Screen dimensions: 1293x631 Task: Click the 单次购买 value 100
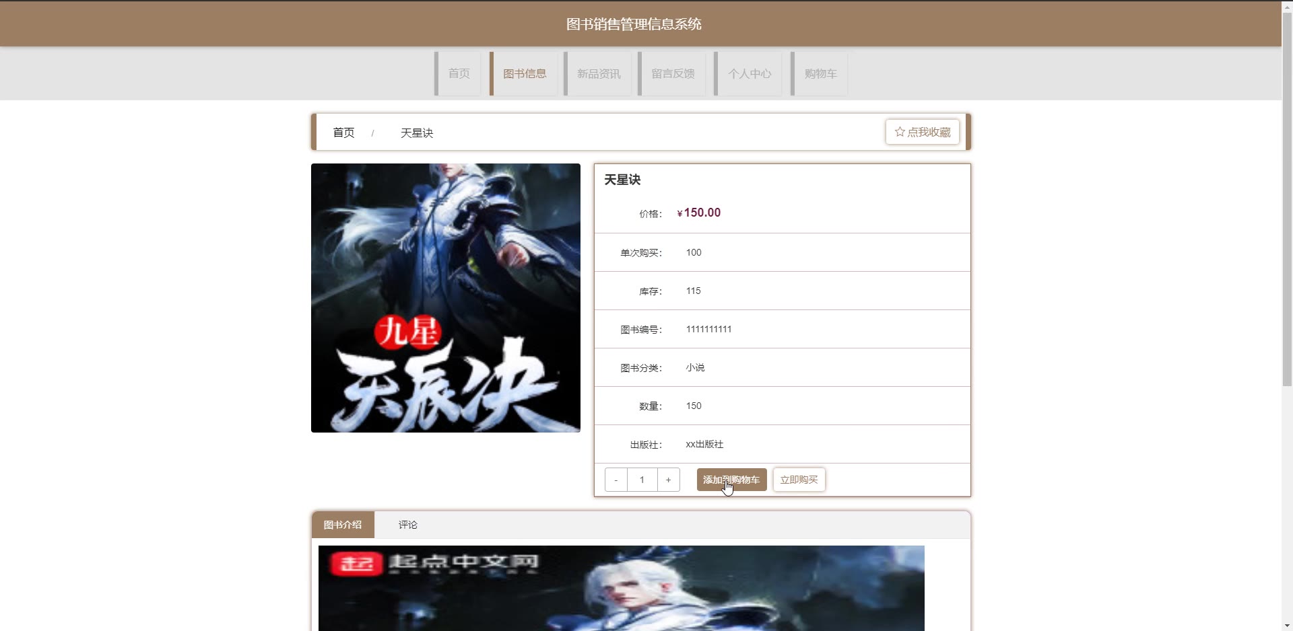click(x=694, y=252)
